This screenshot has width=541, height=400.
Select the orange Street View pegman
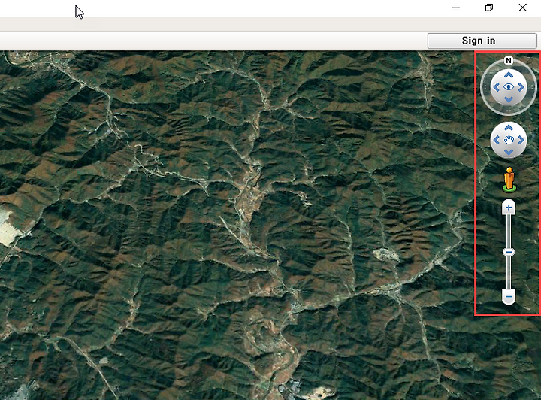(x=509, y=180)
